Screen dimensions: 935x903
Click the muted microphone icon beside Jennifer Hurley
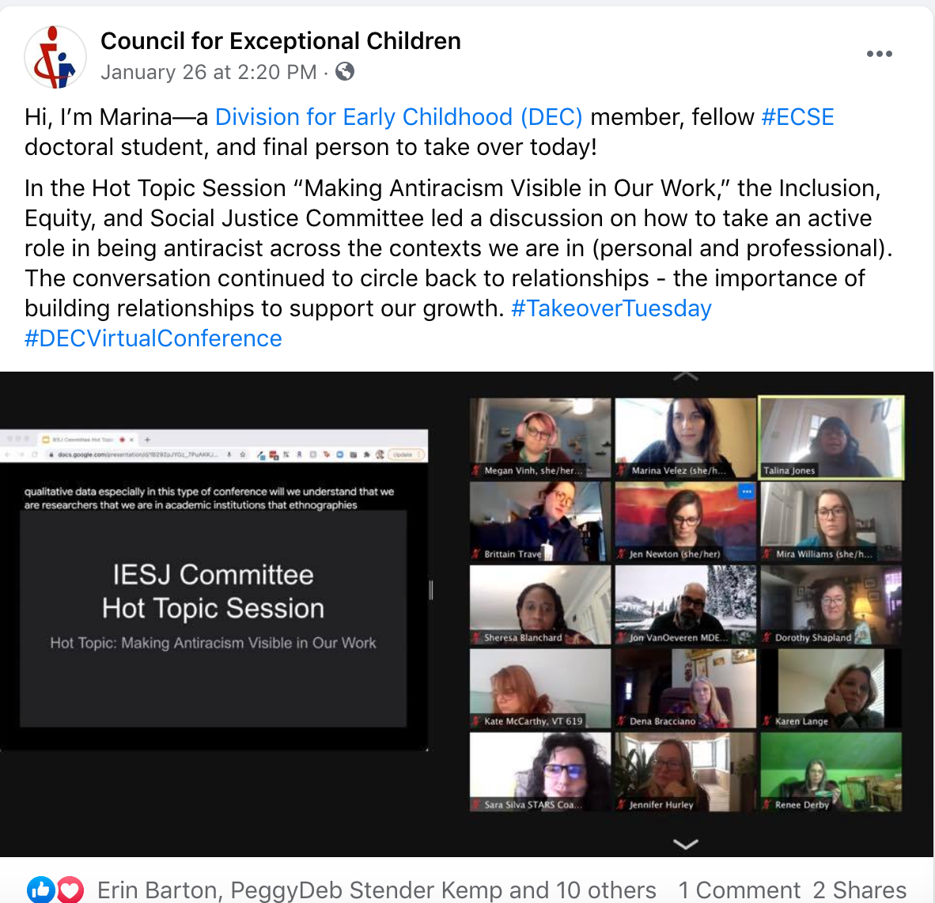(x=621, y=805)
